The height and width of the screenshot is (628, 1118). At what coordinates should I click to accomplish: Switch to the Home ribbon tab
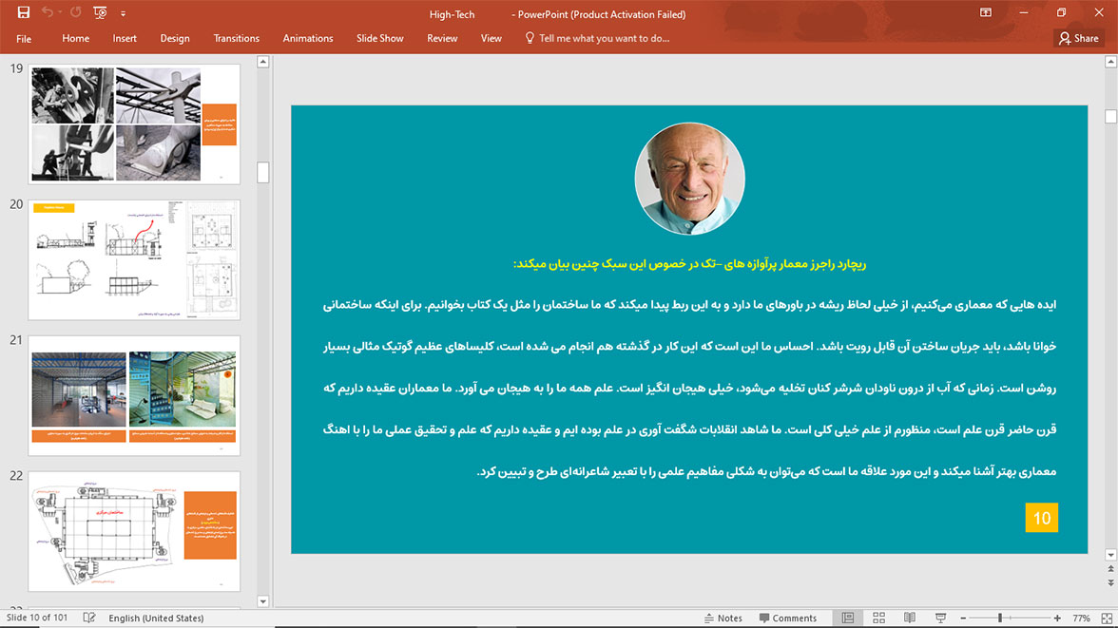pyautogui.click(x=76, y=39)
